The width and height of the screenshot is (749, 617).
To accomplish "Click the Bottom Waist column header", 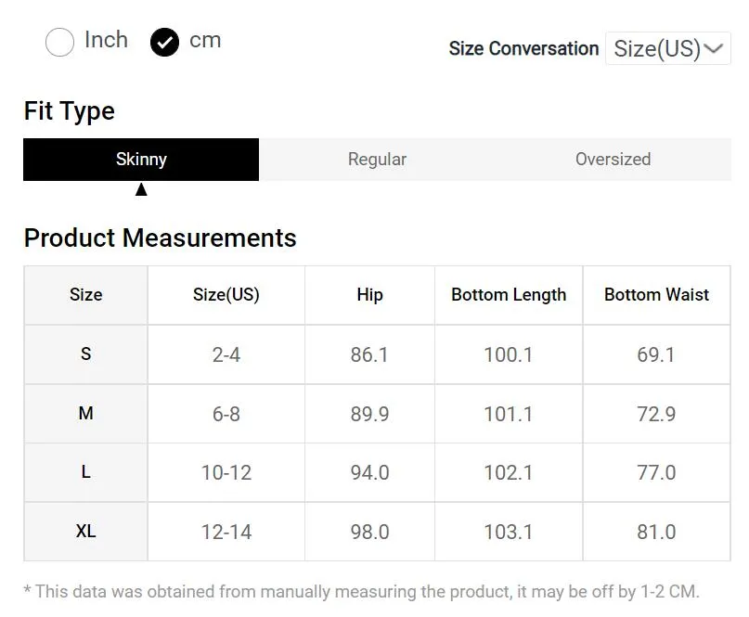I will pos(656,295).
